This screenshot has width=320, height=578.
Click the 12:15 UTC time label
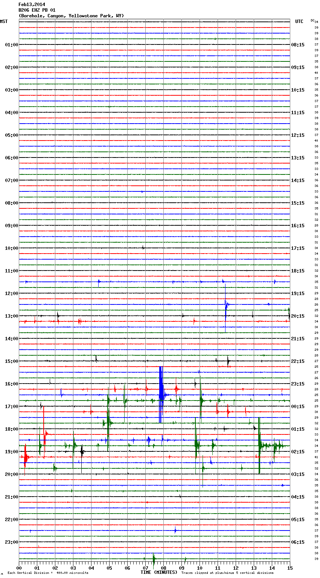coord(298,135)
